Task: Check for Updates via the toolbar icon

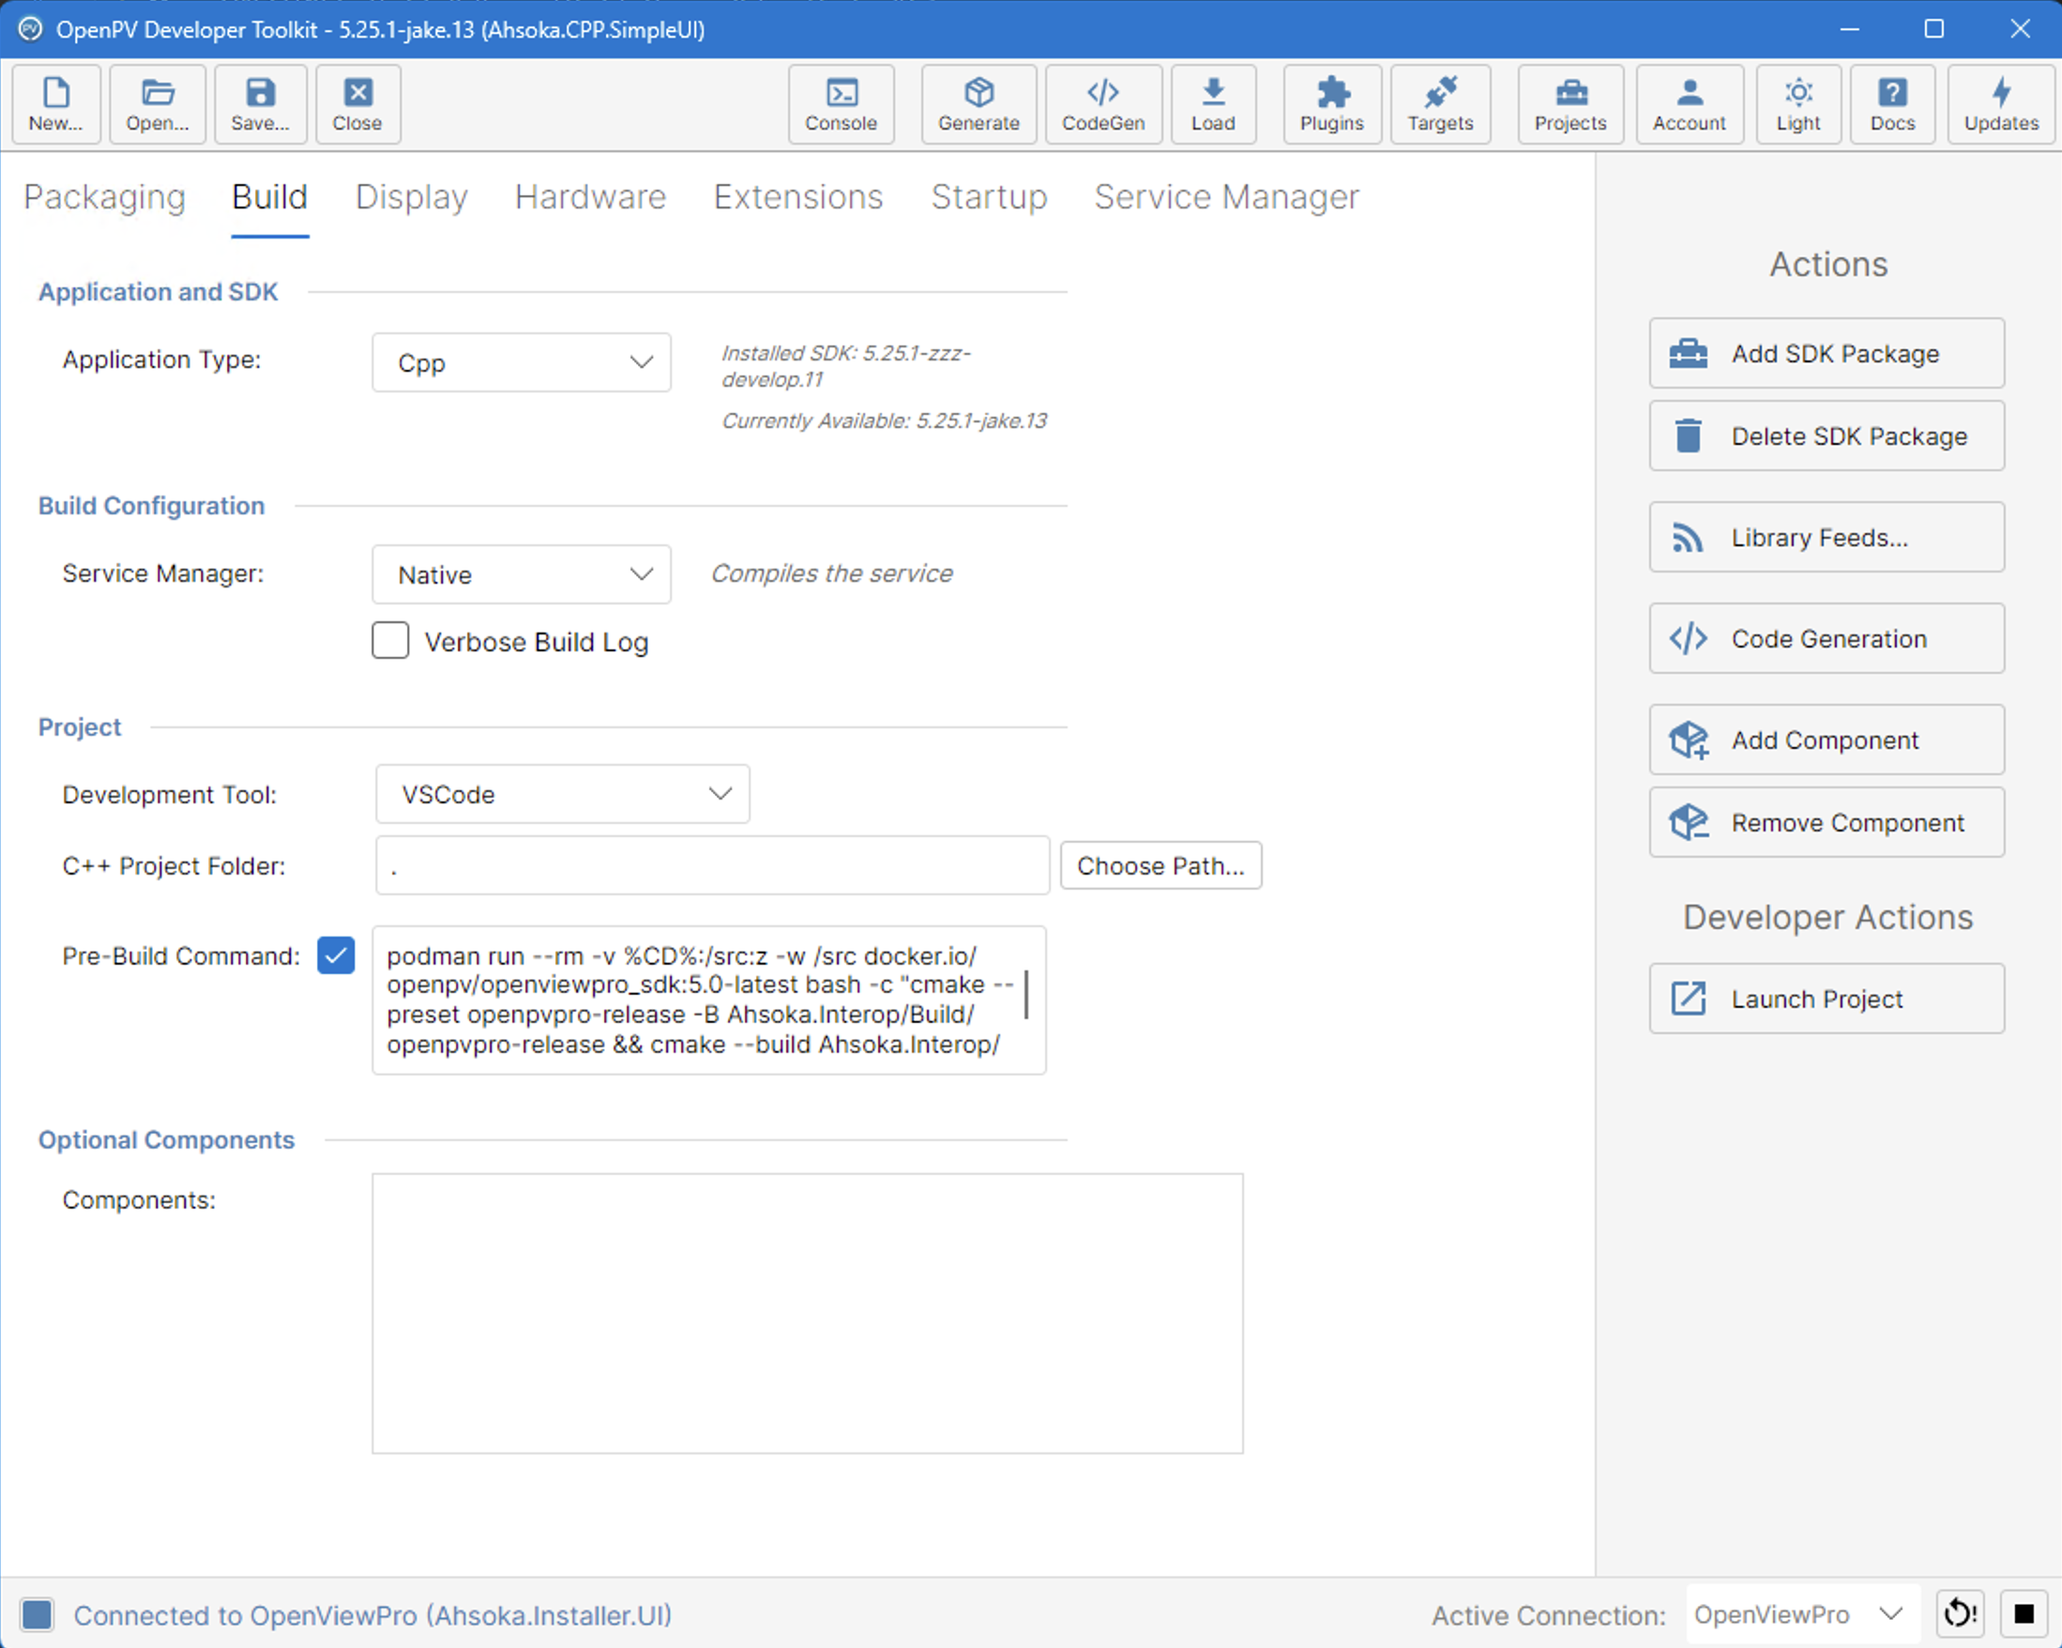Action: (2001, 104)
